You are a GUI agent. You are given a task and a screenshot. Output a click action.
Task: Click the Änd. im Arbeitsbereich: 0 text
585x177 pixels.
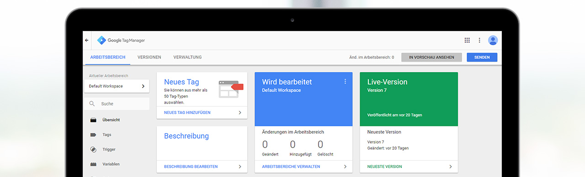(x=372, y=57)
